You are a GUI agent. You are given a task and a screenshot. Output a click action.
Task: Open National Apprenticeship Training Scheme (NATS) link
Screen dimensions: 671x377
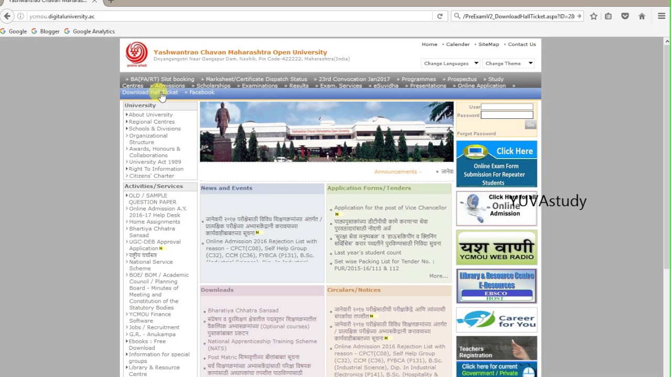(x=262, y=345)
